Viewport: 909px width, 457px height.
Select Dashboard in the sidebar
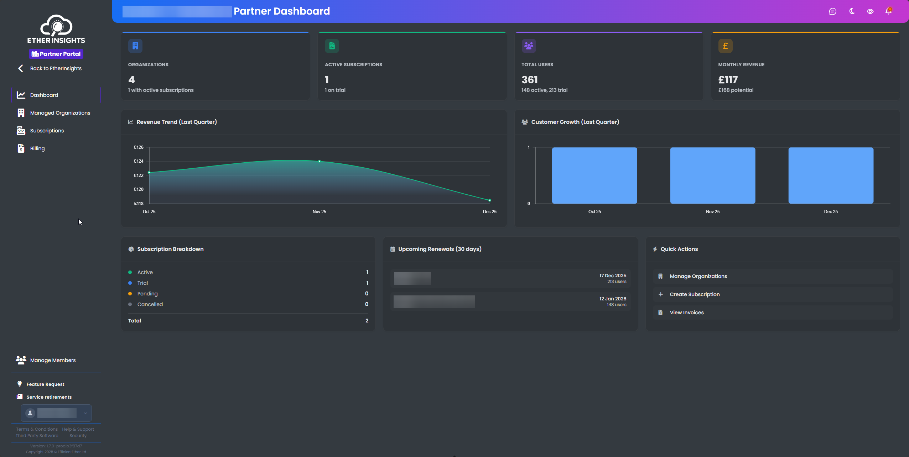tap(56, 95)
